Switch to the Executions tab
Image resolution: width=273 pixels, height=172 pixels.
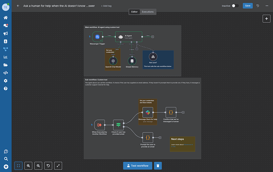(147, 12)
